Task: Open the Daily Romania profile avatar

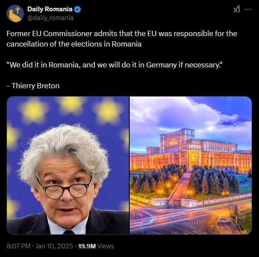Action: [15, 13]
